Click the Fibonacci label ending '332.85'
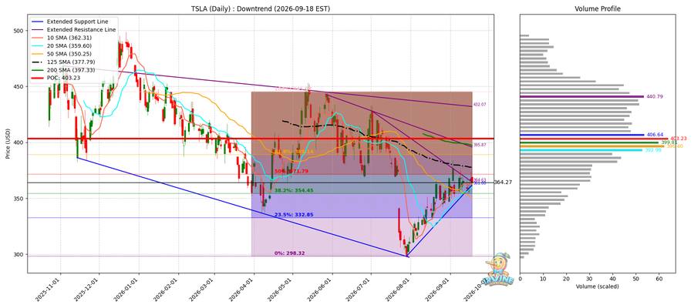This screenshot has height=308, width=694. 295,215
